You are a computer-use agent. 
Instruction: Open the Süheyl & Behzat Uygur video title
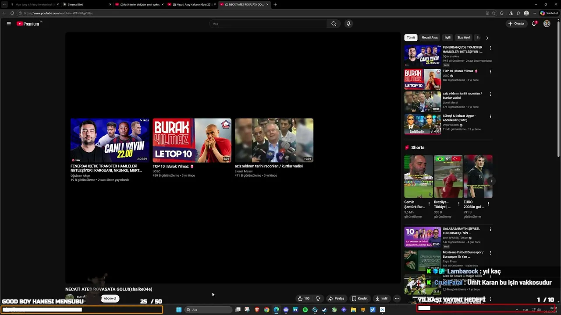[459, 118]
